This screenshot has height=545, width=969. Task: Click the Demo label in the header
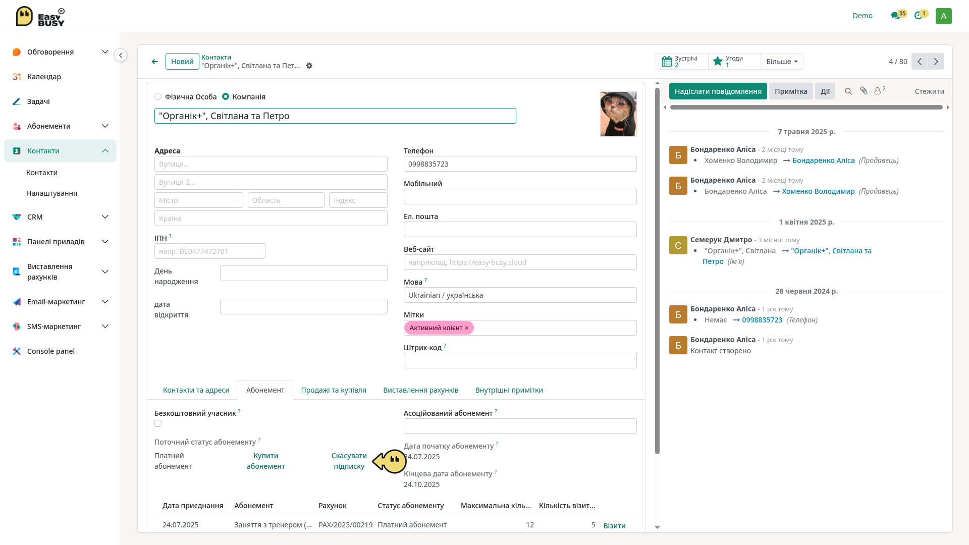[x=863, y=16]
